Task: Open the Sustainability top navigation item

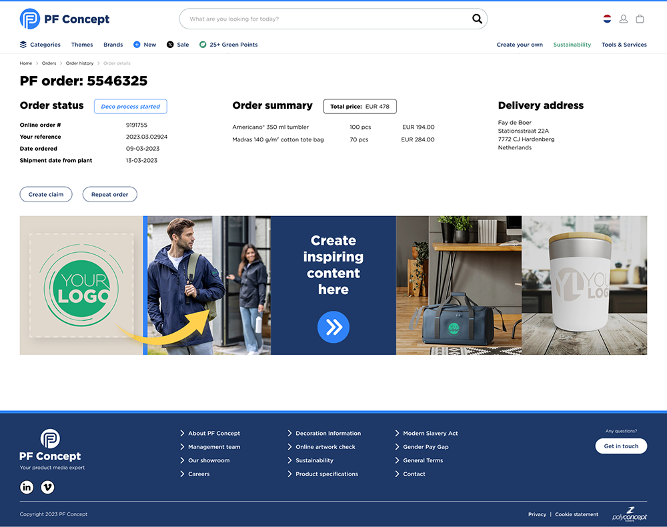Action: pyautogui.click(x=572, y=45)
